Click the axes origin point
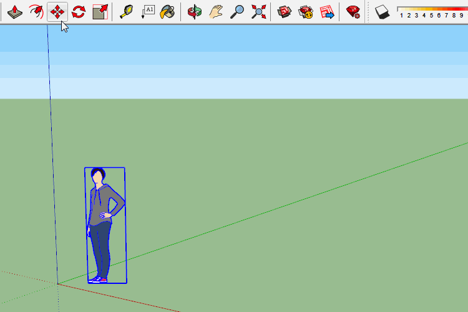The height and width of the screenshot is (312, 468). point(58,284)
